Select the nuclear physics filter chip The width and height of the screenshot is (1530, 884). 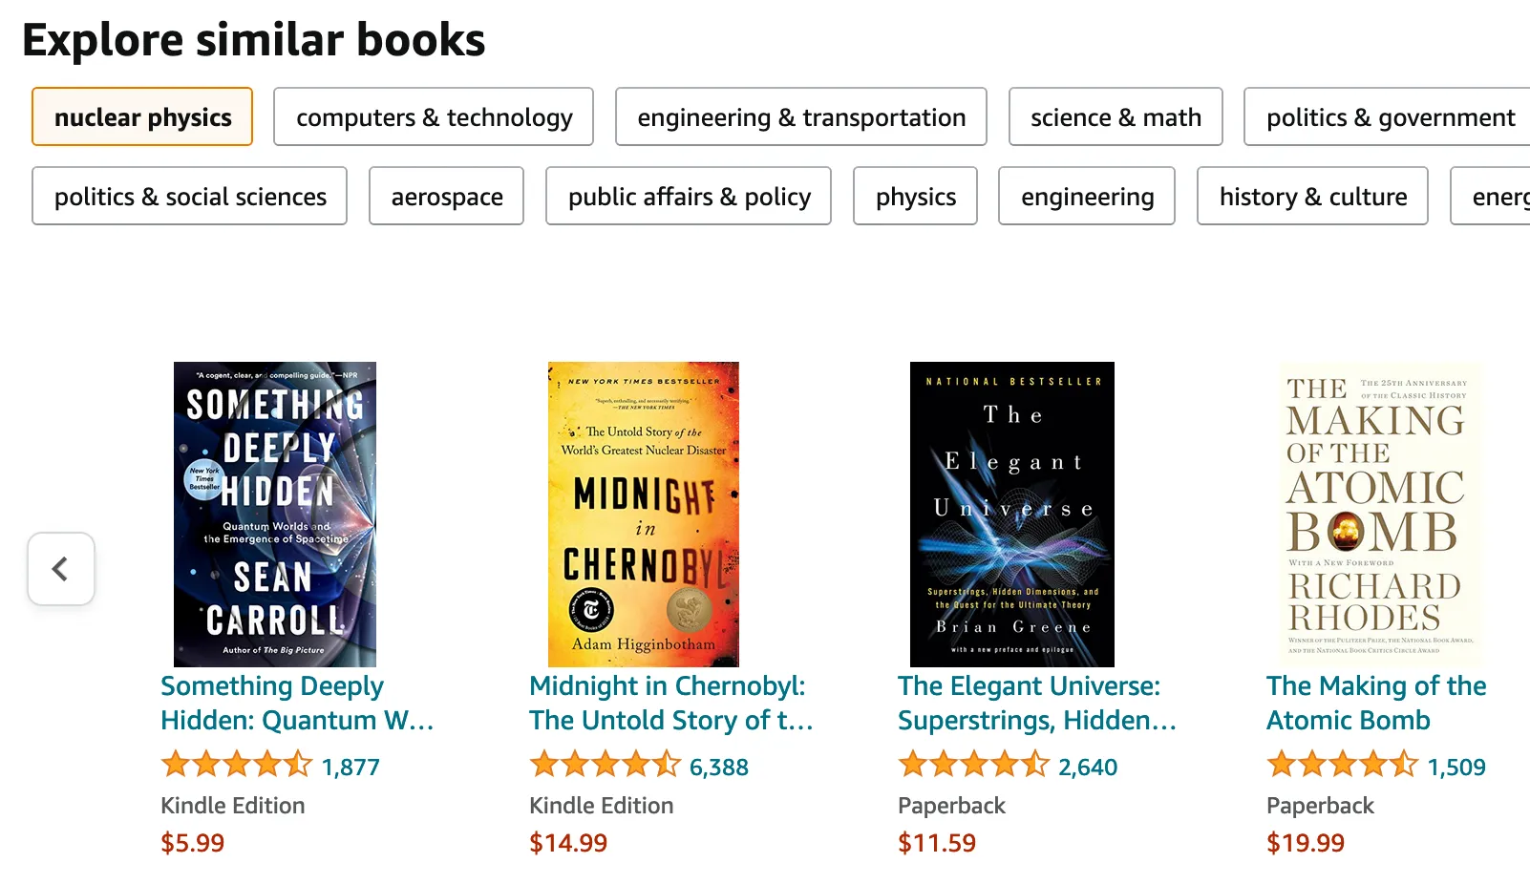141,116
